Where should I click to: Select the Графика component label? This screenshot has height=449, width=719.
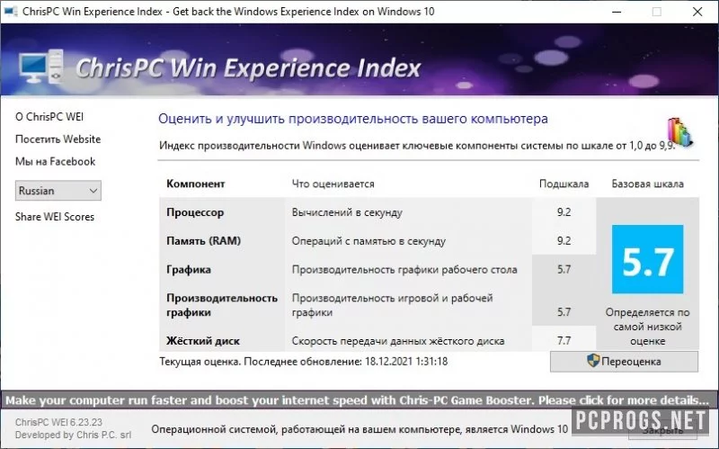pos(189,270)
